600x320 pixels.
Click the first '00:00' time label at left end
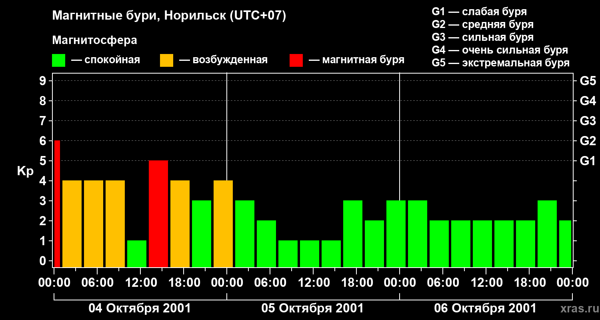tap(54, 282)
